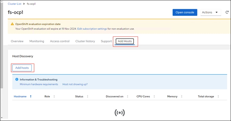Sort by Hostname using the blue arrow
The height and width of the screenshot is (121, 231).
pos(31,96)
